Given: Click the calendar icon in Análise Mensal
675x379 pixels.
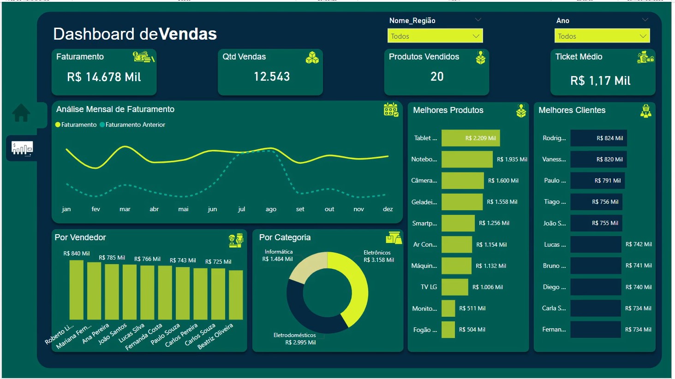Looking at the screenshot, I should tap(391, 110).
